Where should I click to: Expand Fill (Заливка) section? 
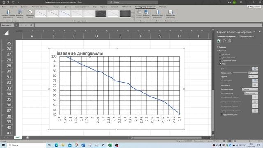(x=221, y=47)
